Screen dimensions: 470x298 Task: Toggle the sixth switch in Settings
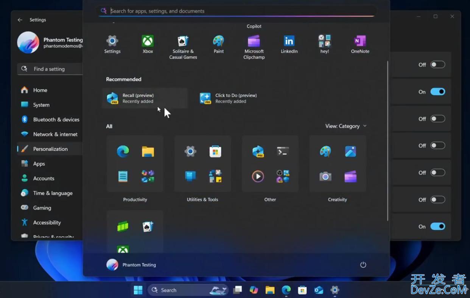pyautogui.click(x=437, y=199)
